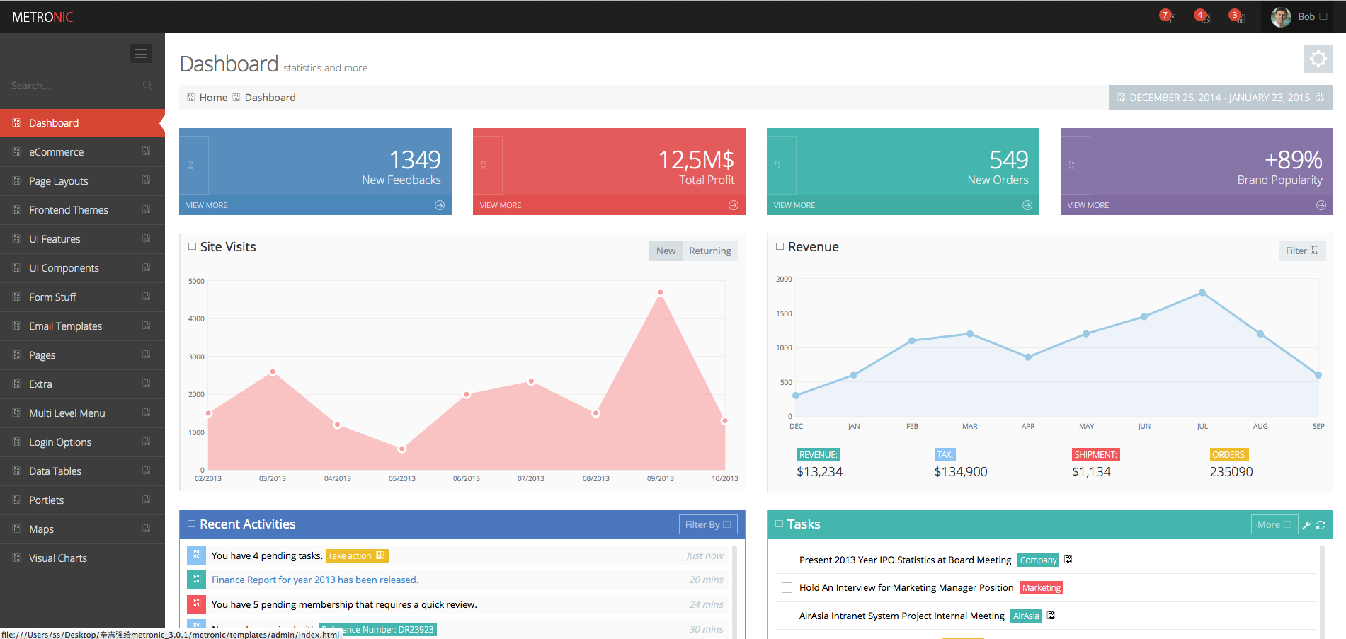Click the sidebar Search input field
The width and height of the screenshot is (1346, 639).
[x=71, y=86]
